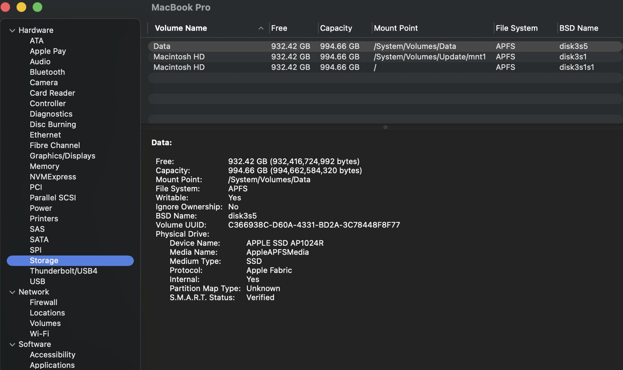Select USB in the Hardware list
623x370 pixels.
[37, 281]
